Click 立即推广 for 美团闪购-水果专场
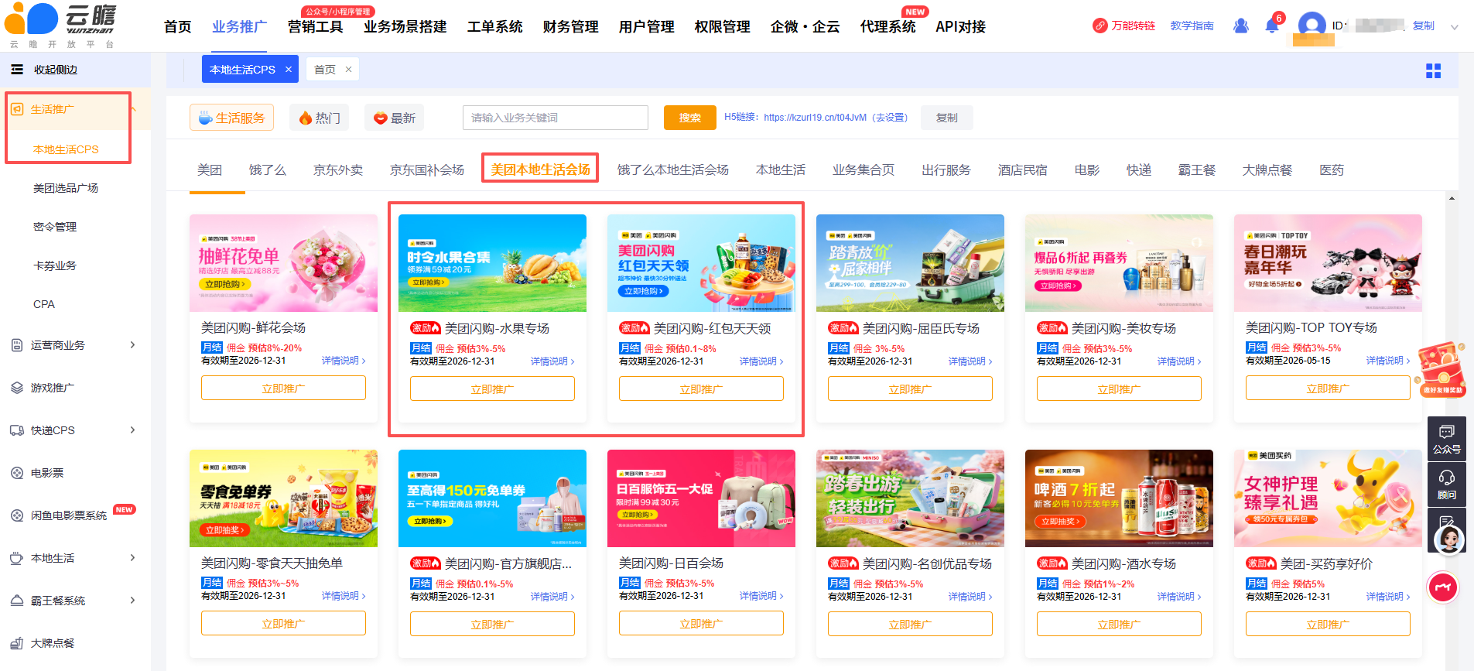The height and width of the screenshot is (671, 1474). (x=492, y=389)
